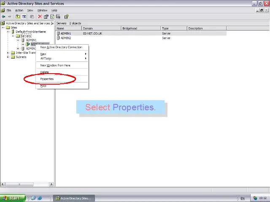Click the NTDS Settings tree icon

pyautogui.click(x=28, y=44)
